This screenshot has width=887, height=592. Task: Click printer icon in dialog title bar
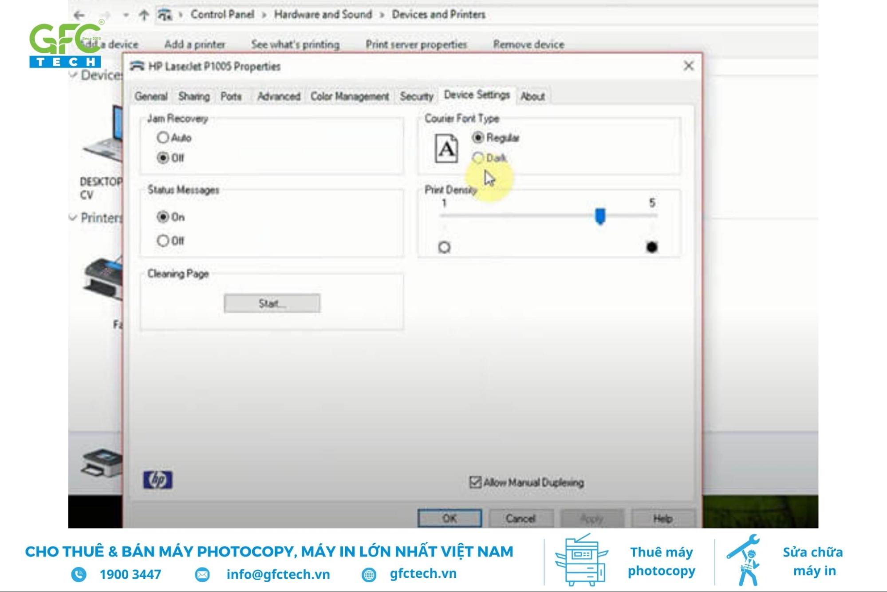(137, 66)
